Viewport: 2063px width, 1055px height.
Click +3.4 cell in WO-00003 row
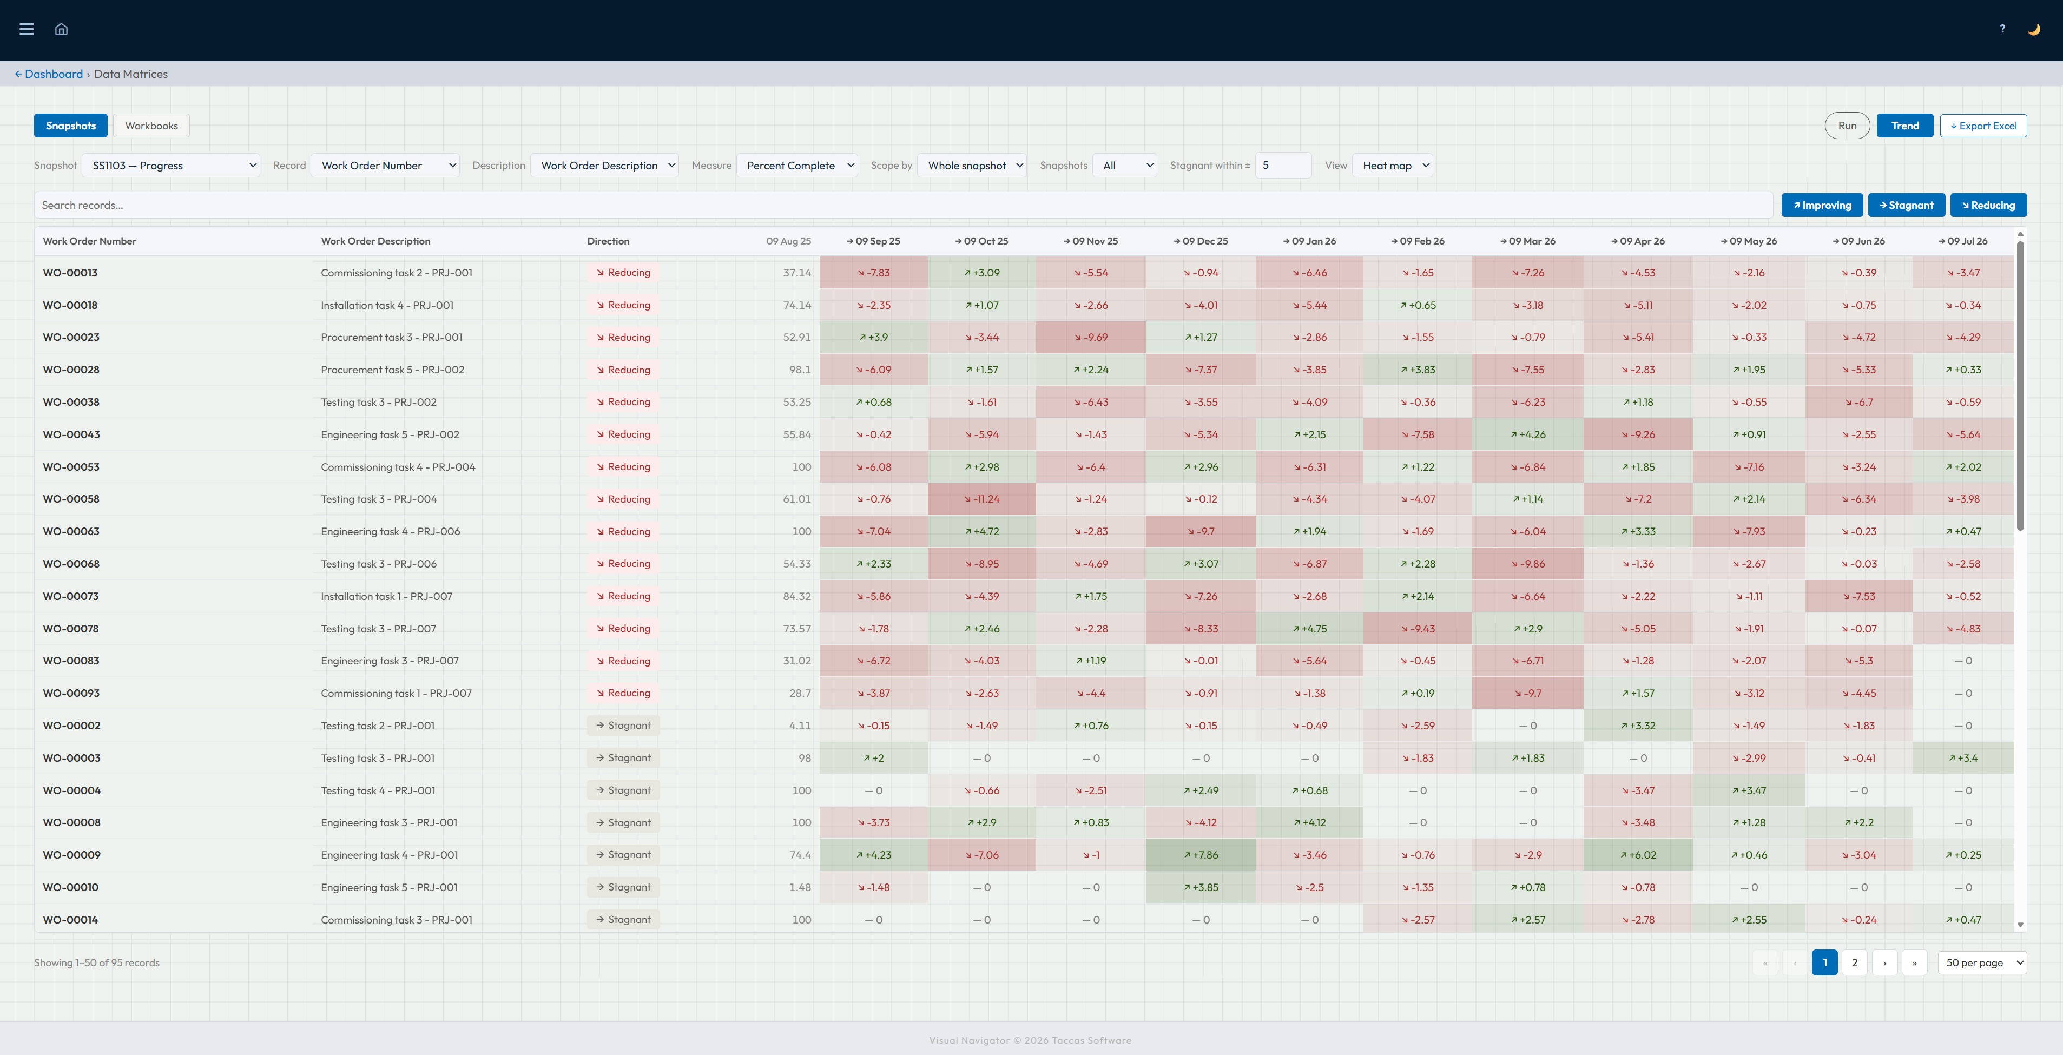[1963, 758]
